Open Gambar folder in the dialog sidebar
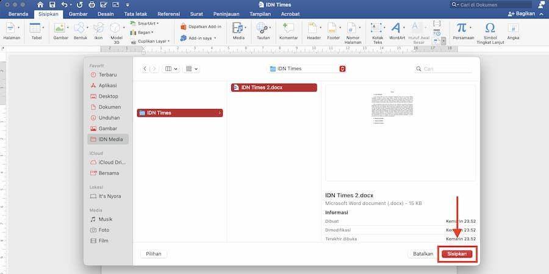 click(108, 129)
